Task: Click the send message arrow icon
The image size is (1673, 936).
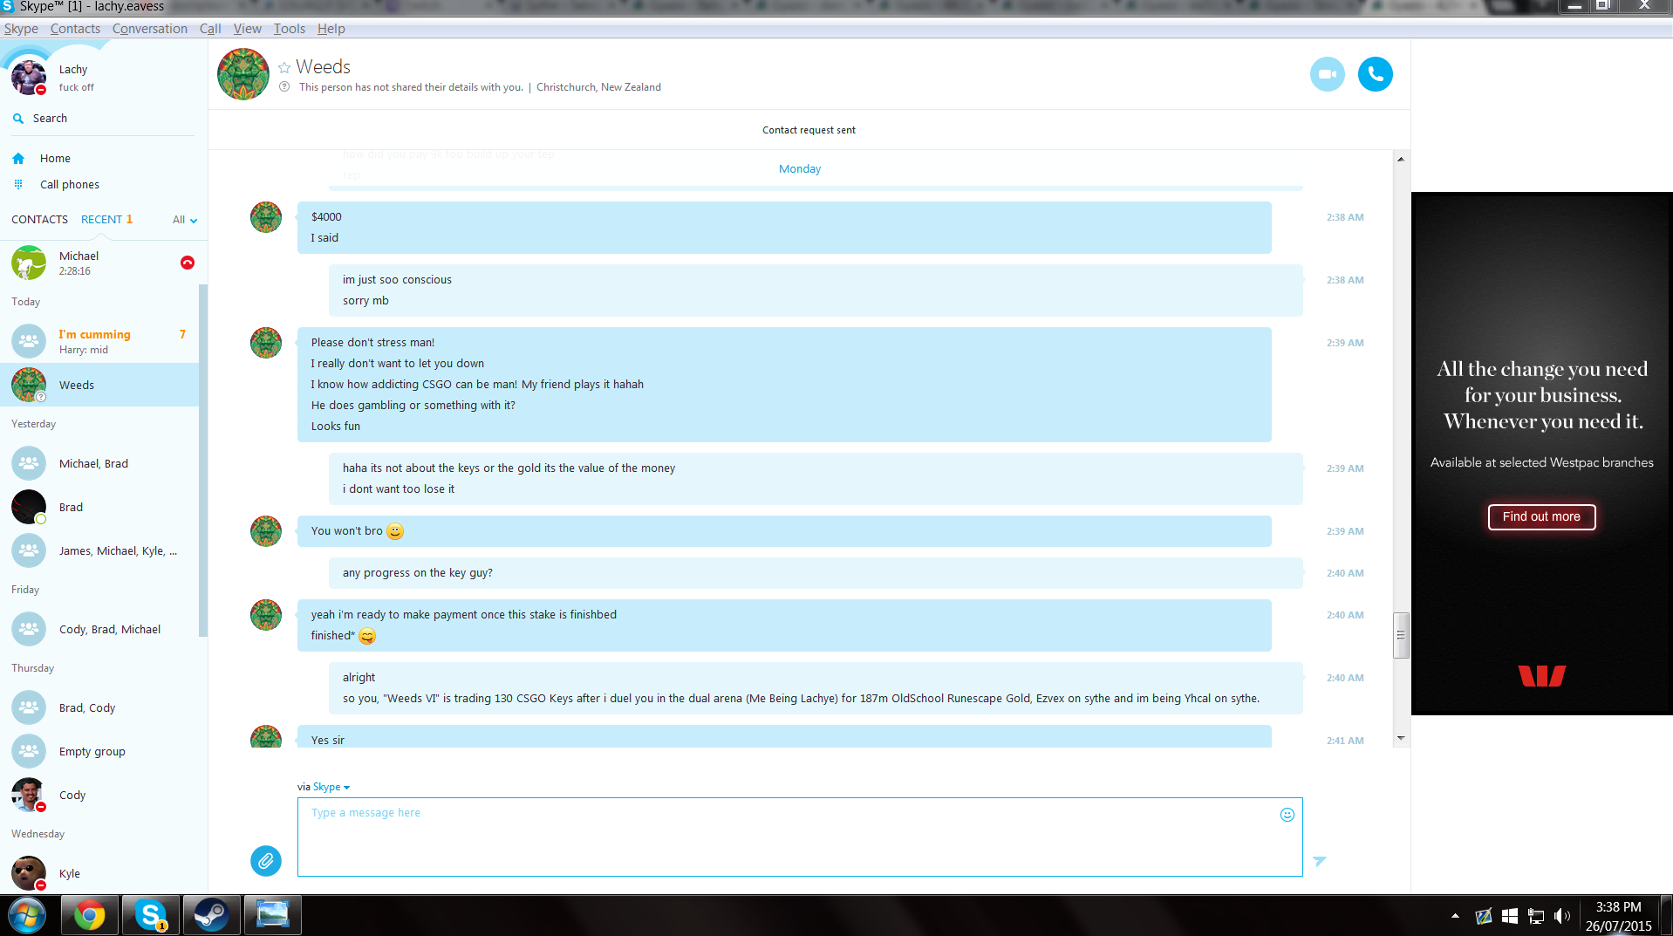Action: (x=1319, y=861)
